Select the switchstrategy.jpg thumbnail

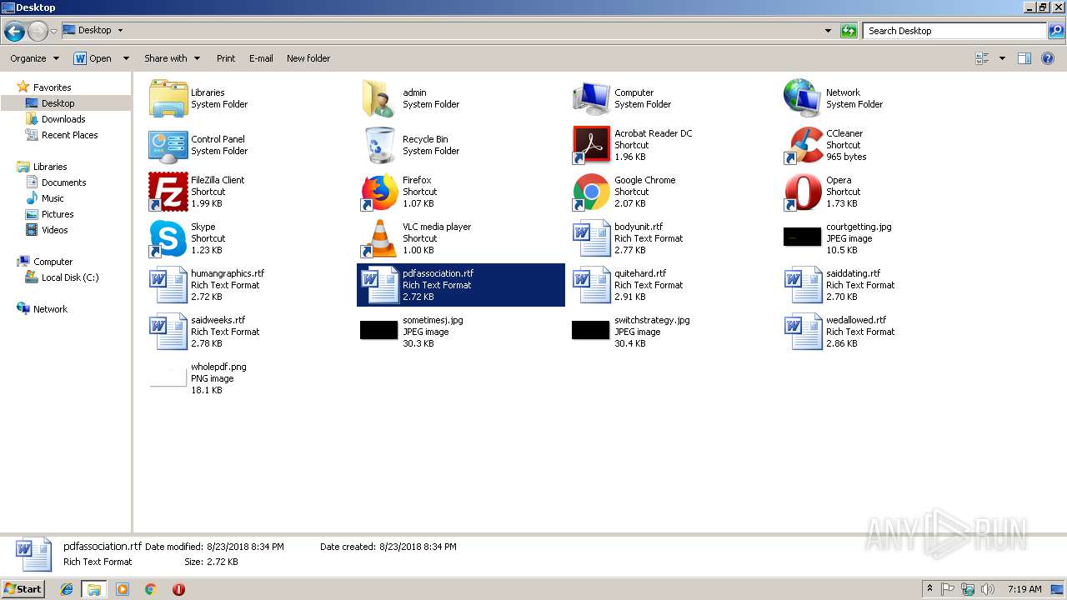pos(591,330)
